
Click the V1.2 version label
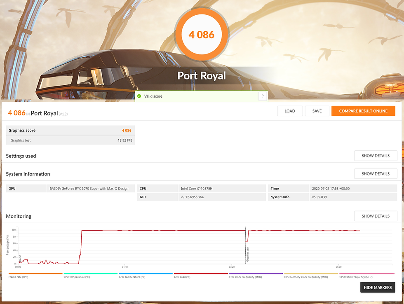(x=63, y=114)
